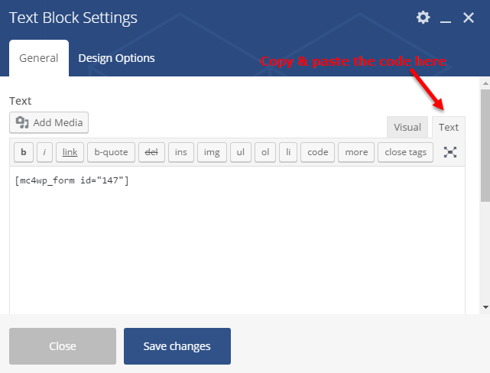
Task: Switch to the General tab
Action: 39,58
